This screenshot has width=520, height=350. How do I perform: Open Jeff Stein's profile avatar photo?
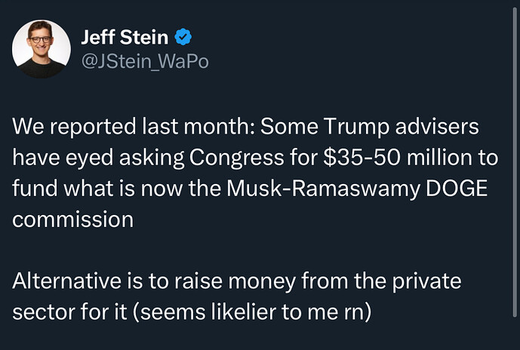point(41,48)
